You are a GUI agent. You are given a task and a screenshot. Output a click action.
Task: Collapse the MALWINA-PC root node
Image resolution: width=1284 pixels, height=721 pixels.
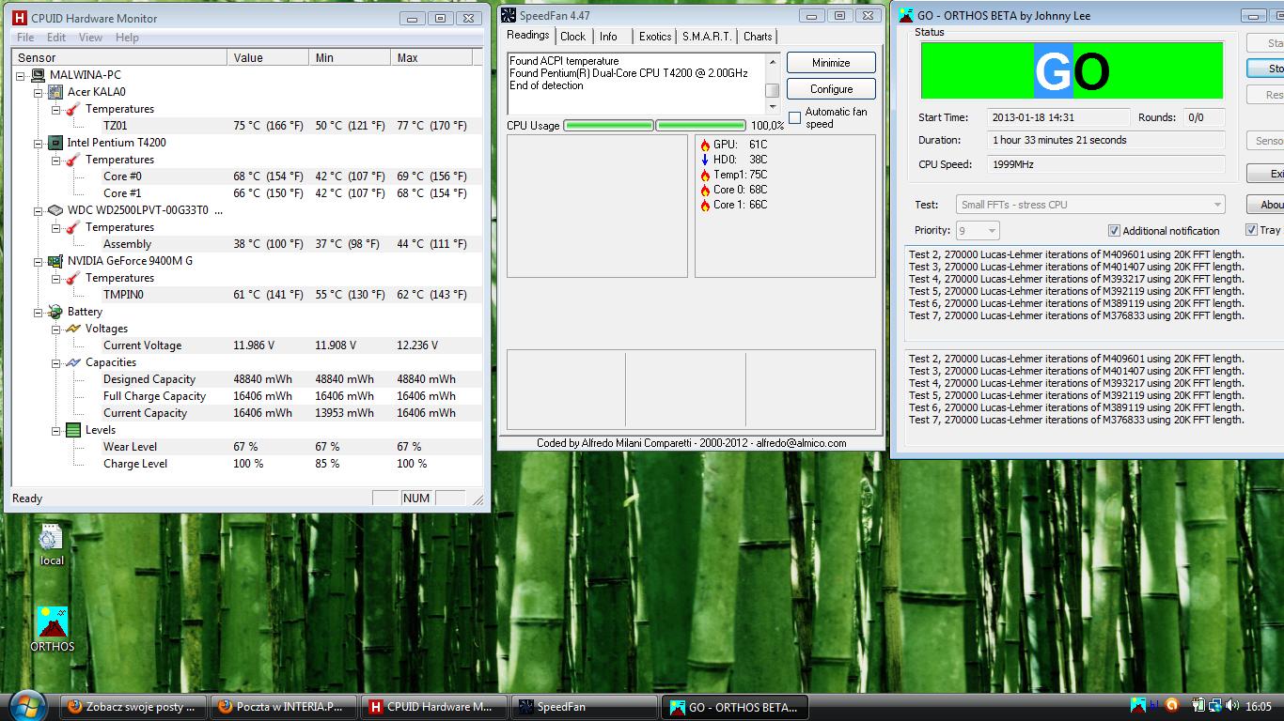pos(22,75)
